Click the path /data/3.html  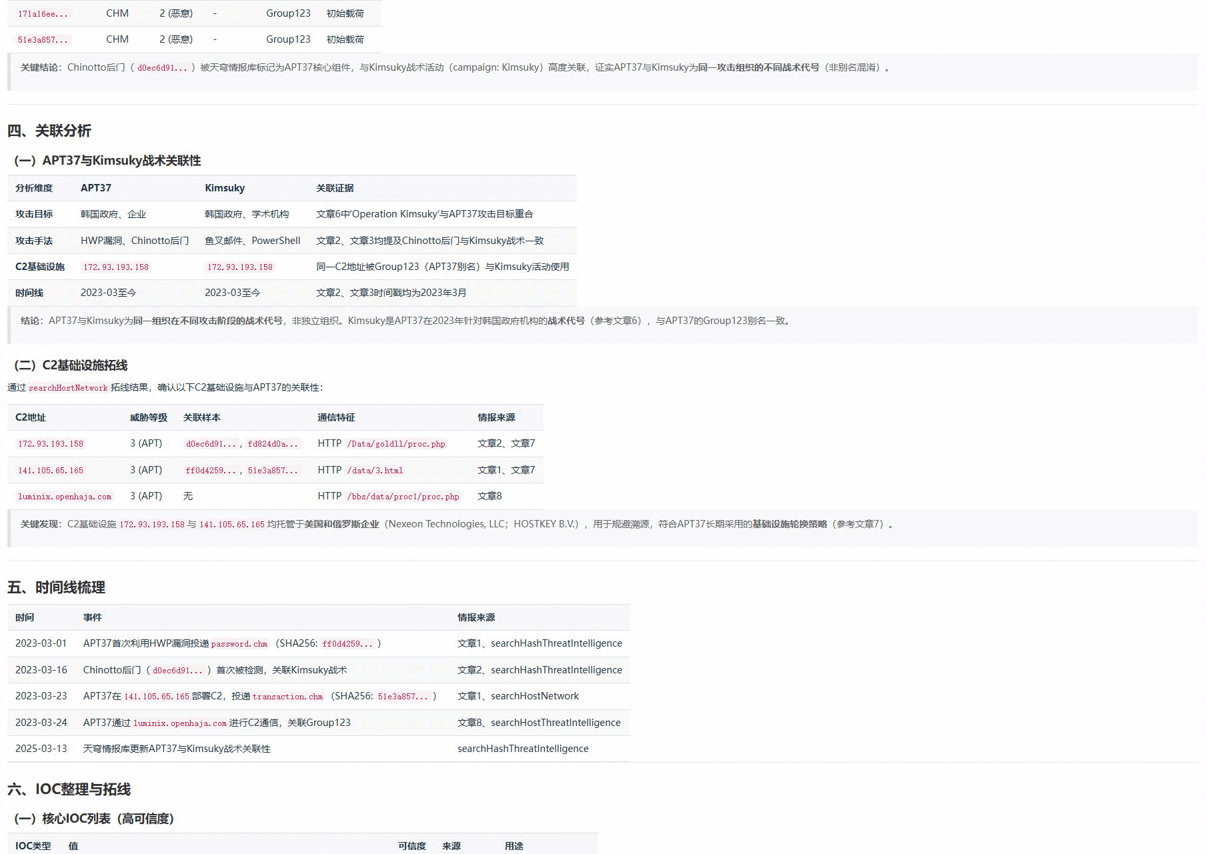coord(375,470)
